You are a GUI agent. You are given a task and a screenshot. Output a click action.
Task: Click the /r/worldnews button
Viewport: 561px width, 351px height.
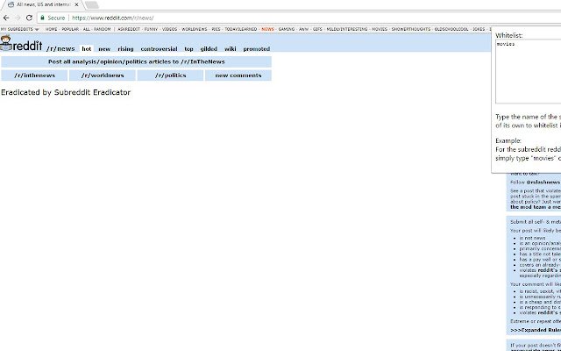click(x=103, y=75)
